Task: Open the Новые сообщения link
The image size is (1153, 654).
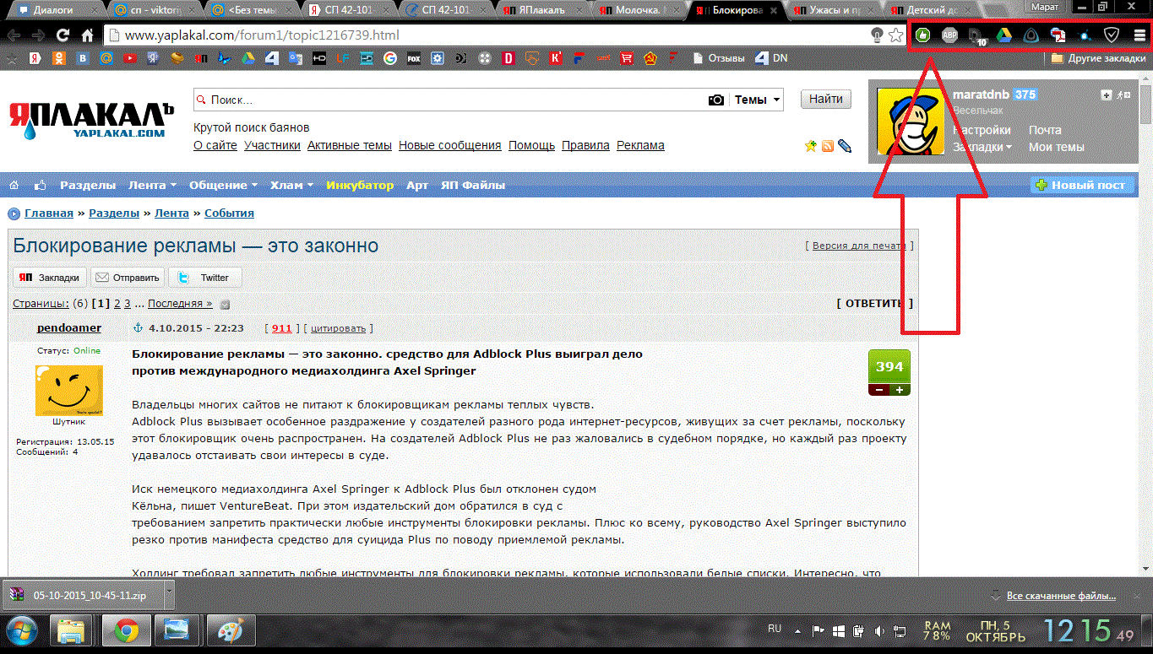Action: 450,145
